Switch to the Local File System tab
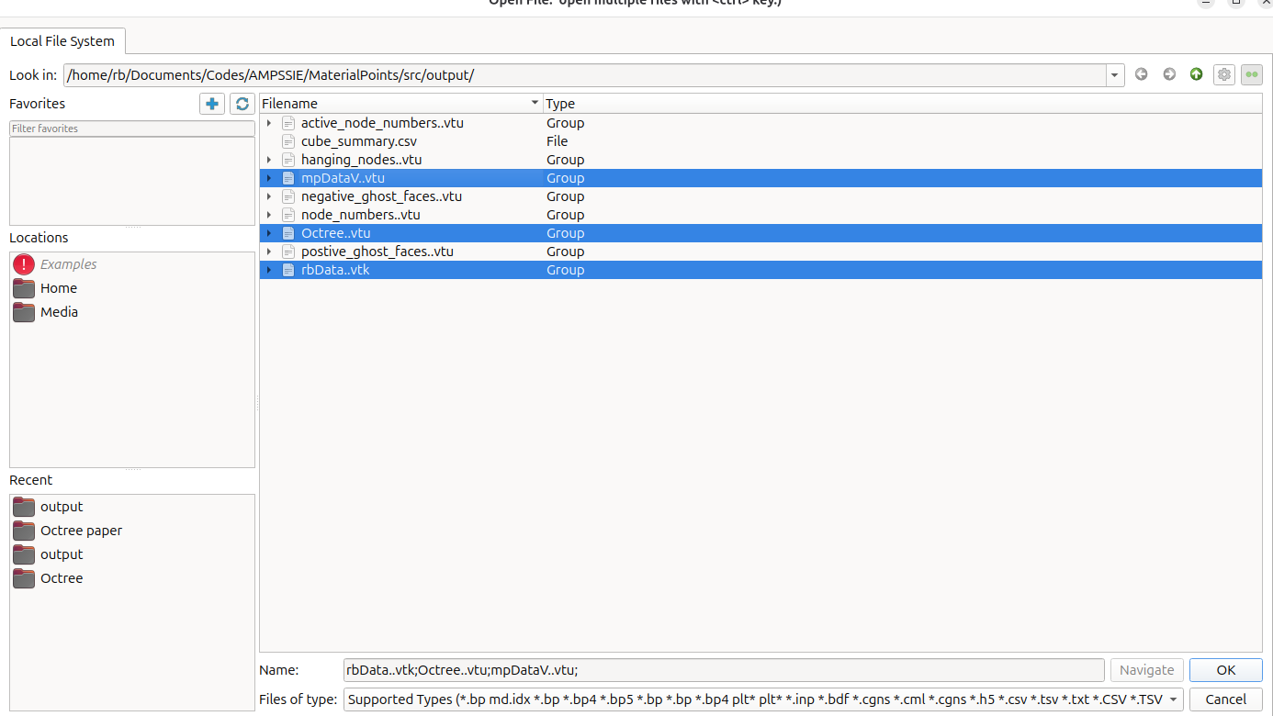 tap(62, 41)
